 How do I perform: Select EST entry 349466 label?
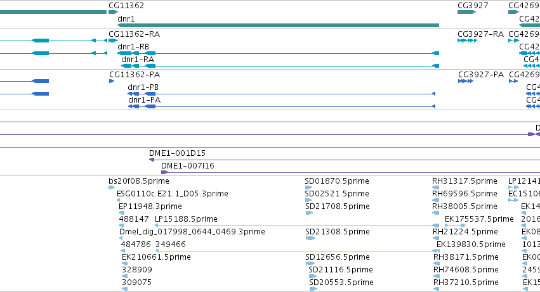pos(171,244)
